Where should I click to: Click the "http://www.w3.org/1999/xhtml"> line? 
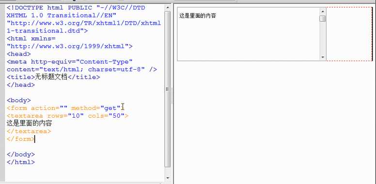click(x=70, y=46)
